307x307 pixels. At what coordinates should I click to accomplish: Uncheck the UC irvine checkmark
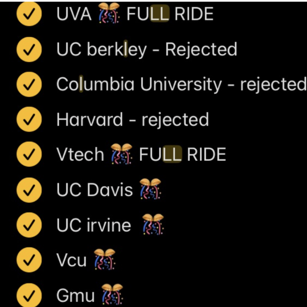click(x=29, y=225)
